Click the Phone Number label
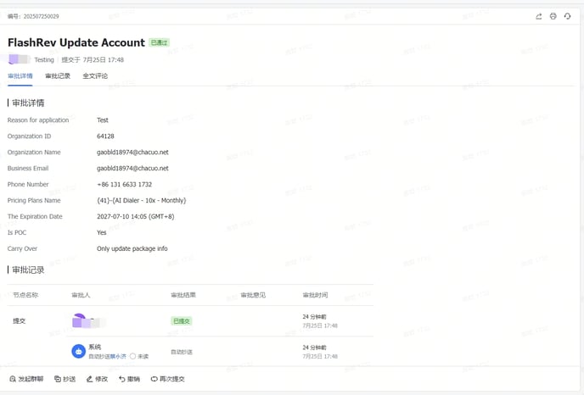Image resolution: width=584 pixels, height=395 pixels. click(28, 184)
